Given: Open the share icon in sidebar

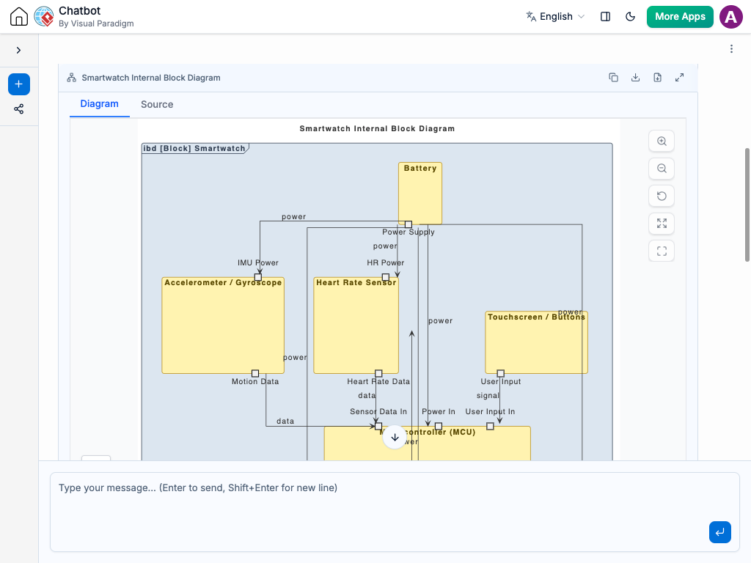Looking at the screenshot, I should [18, 109].
